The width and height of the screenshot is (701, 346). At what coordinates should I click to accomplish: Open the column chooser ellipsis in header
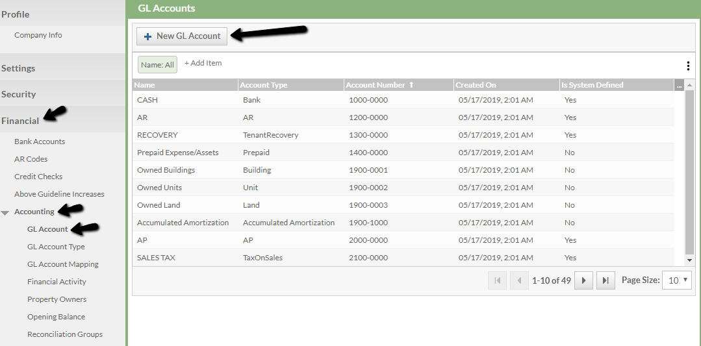pos(679,85)
